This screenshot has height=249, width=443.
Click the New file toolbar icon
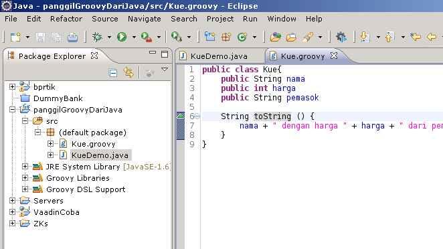pos(15,37)
